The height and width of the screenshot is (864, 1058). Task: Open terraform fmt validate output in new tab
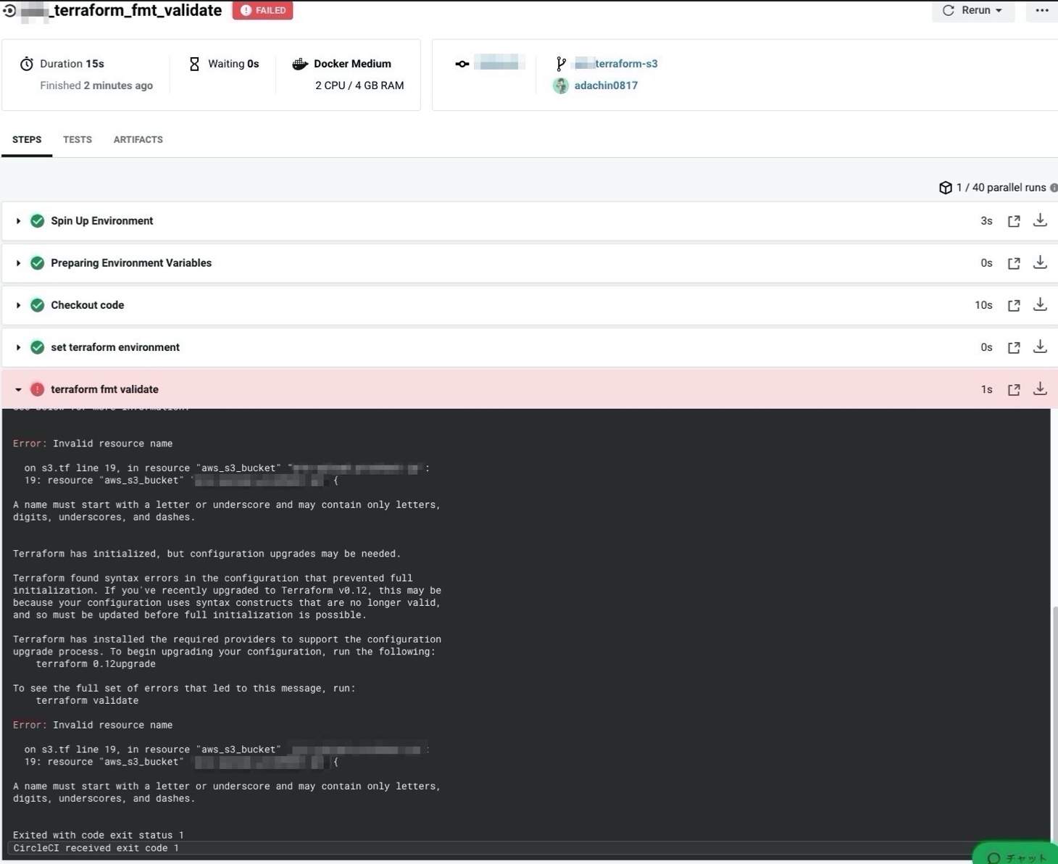[x=1014, y=389]
